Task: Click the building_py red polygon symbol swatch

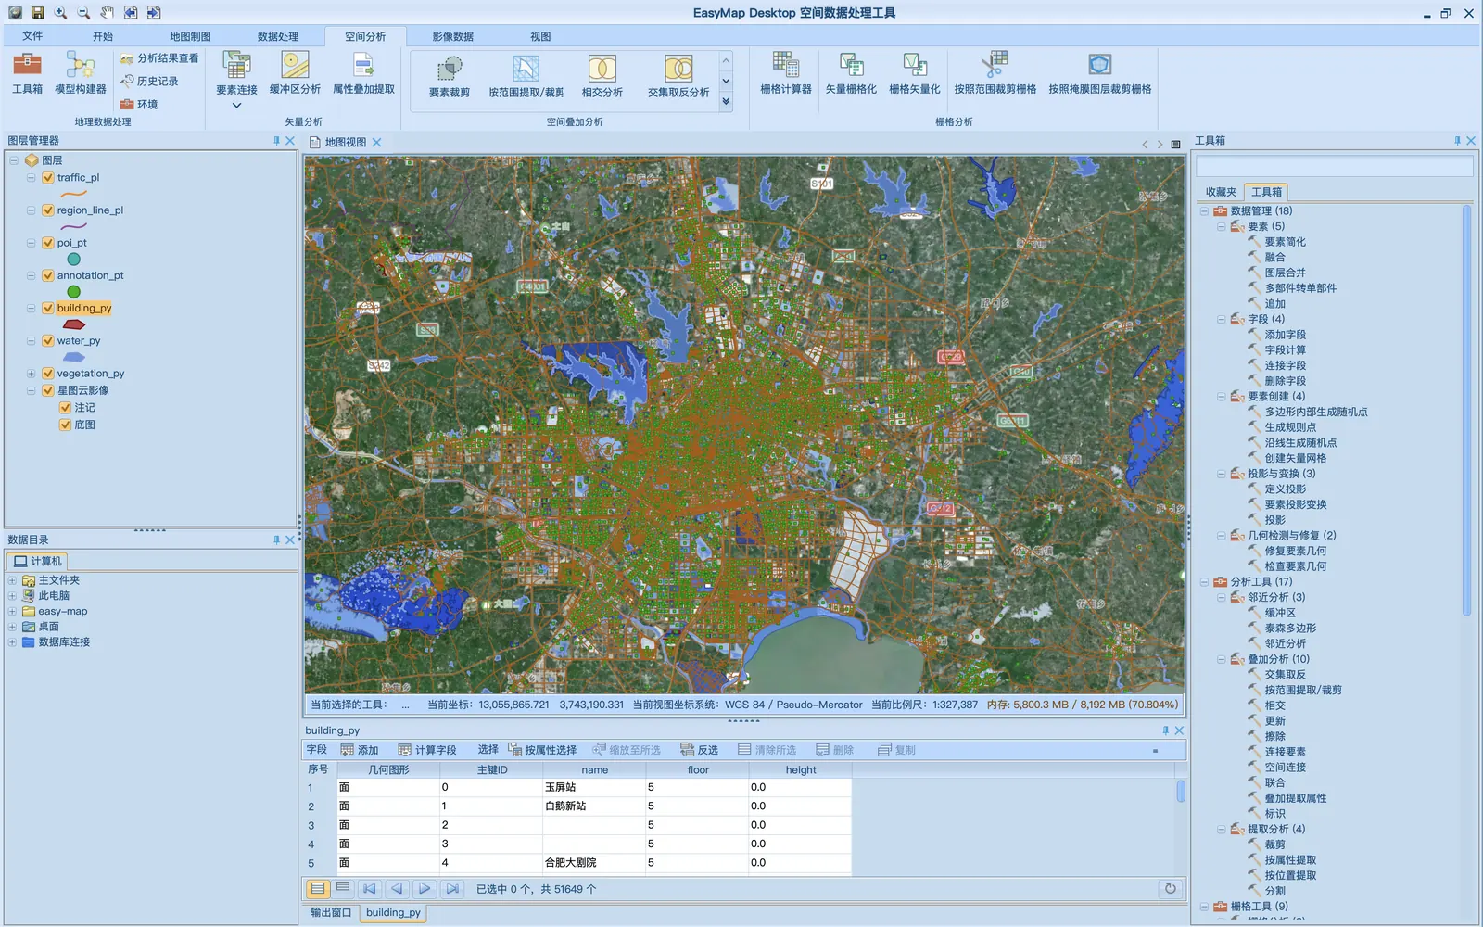Action: pyautogui.click(x=74, y=324)
